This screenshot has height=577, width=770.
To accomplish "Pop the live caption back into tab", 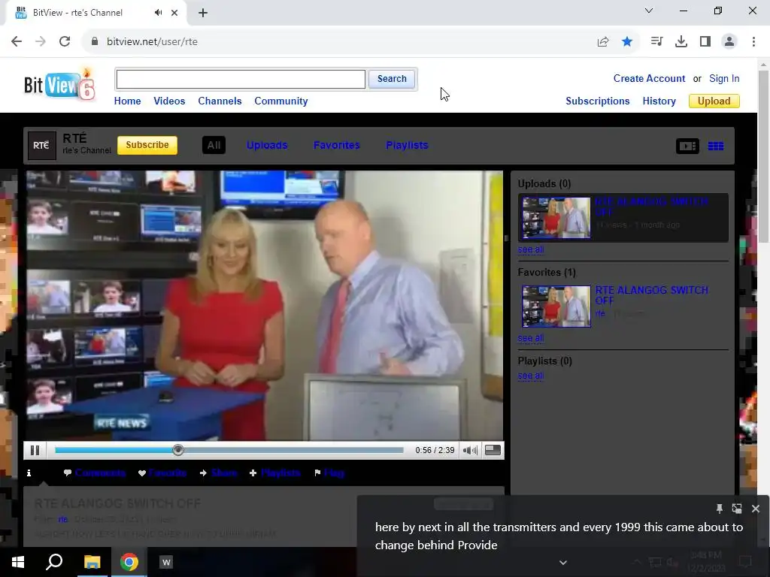I will (x=737, y=509).
